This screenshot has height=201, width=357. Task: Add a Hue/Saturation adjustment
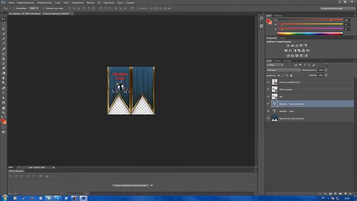[286, 51]
